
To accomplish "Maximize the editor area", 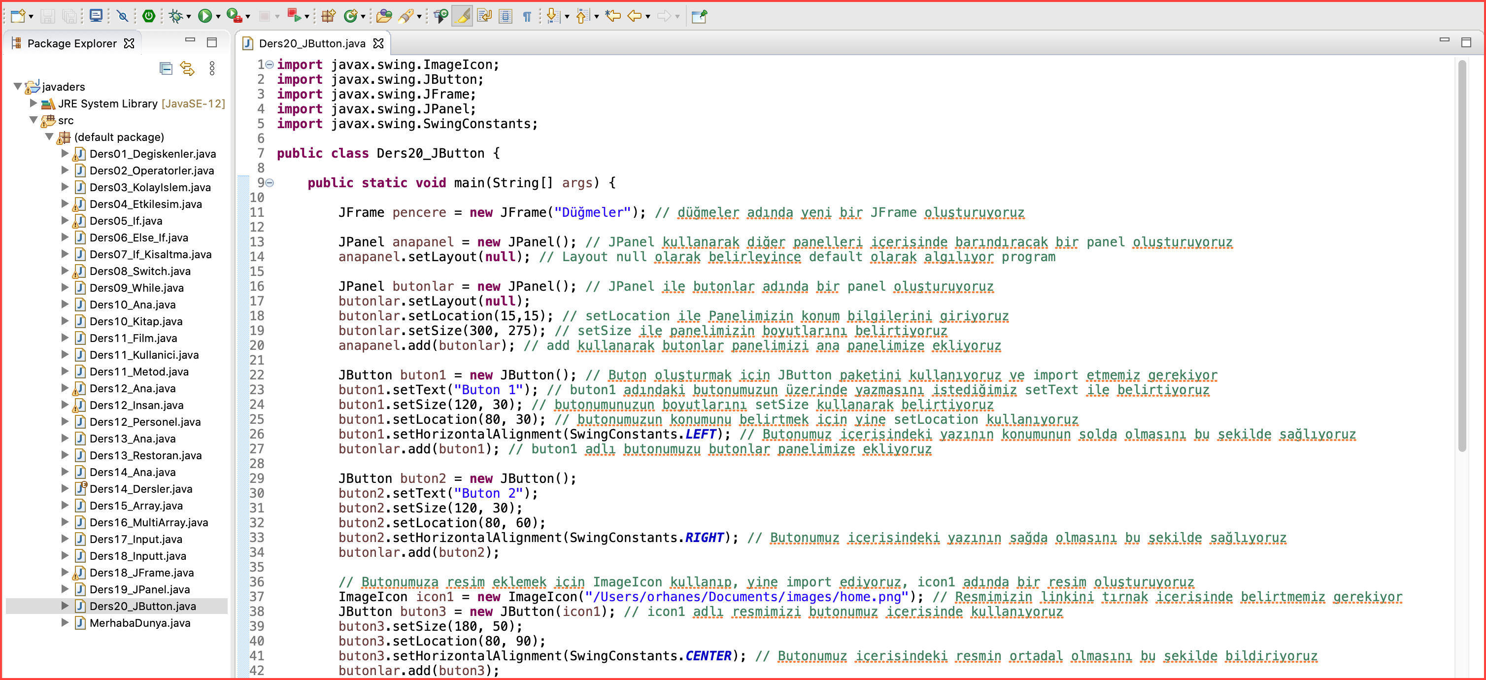I will (1466, 42).
